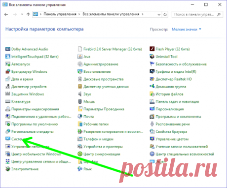Open the Диспетчер Realtek HD icon

(152, 79)
